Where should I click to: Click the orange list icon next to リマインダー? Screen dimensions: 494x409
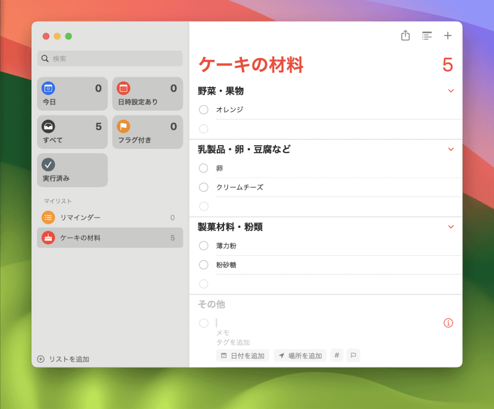click(49, 217)
